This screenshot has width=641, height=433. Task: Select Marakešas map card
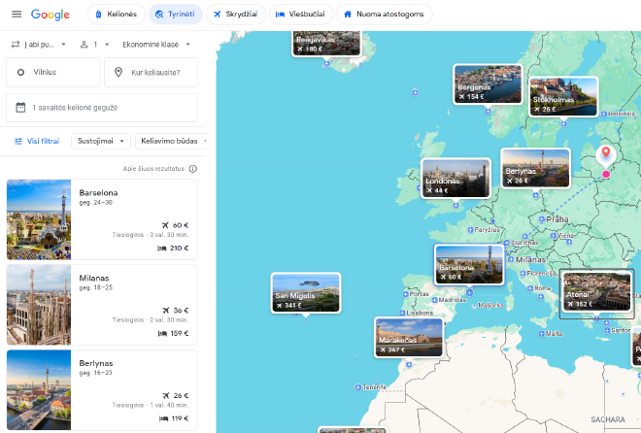409,338
